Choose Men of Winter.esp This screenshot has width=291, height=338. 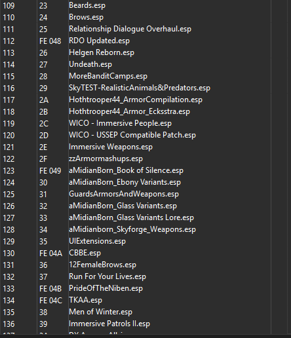point(100,312)
